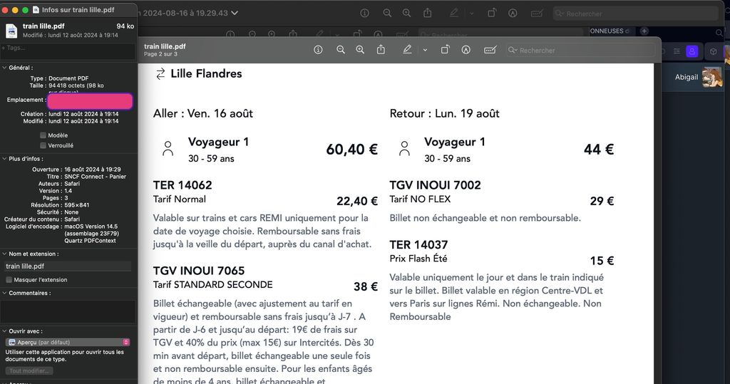Image resolution: width=730 pixels, height=384 pixels.
Task: Click the search magnifier icon in background app
Action: point(719,33)
